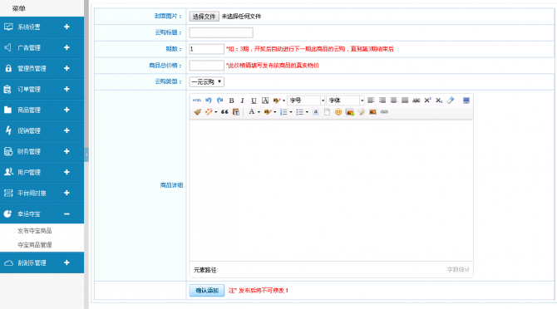Apply superscript formatting
The image size is (557, 309).
pos(427,101)
